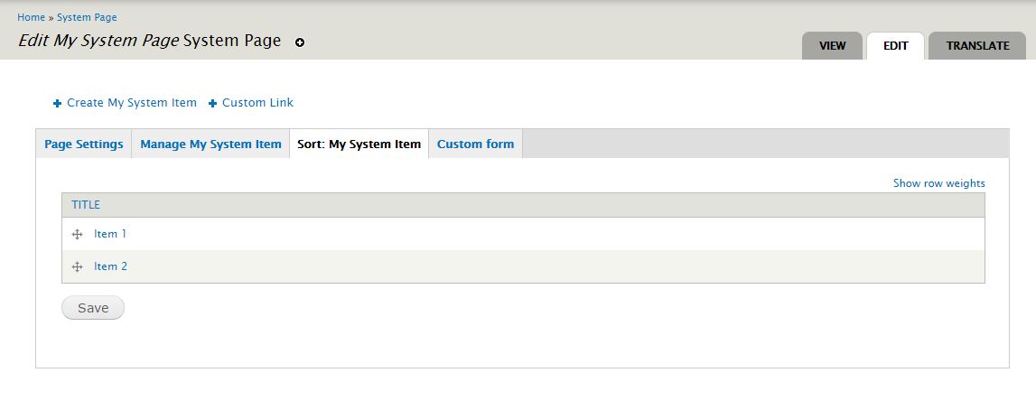Screen dimensions: 1036x401
Task: Go to Home in the breadcrumb
Action: pos(31,17)
